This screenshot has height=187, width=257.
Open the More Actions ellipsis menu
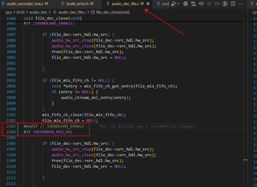[x=241, y=4]
